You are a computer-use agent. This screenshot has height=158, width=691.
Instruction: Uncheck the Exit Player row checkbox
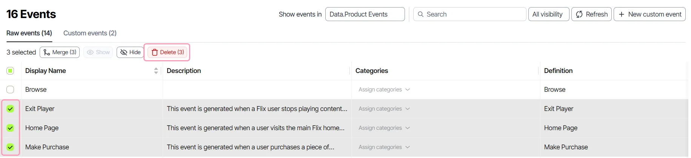click(10, 109)
